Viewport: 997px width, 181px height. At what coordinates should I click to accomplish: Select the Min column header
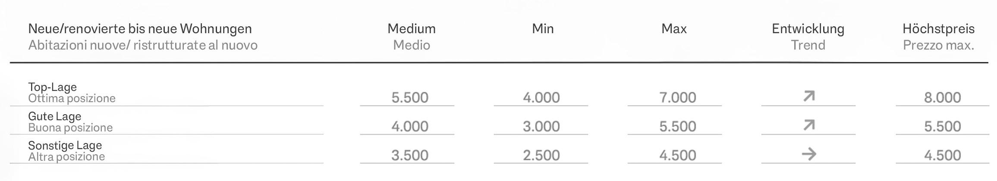(x=543, y=29)
